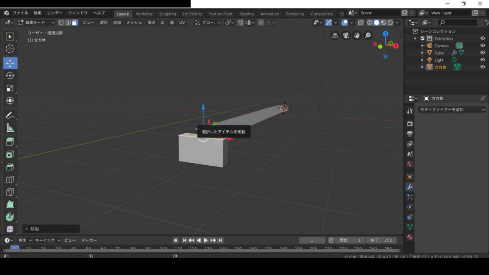Open the メッシュ menu in viewport header

(134, 22)
